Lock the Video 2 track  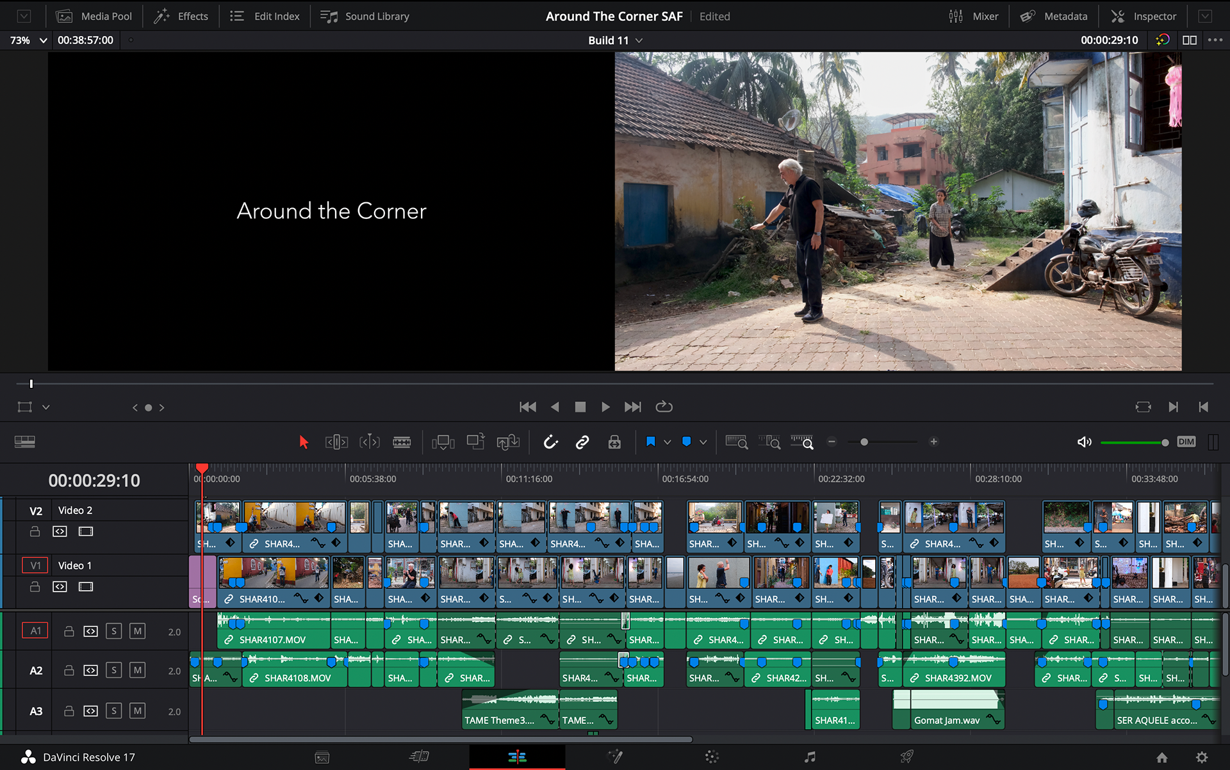click(x=35, y=531)
